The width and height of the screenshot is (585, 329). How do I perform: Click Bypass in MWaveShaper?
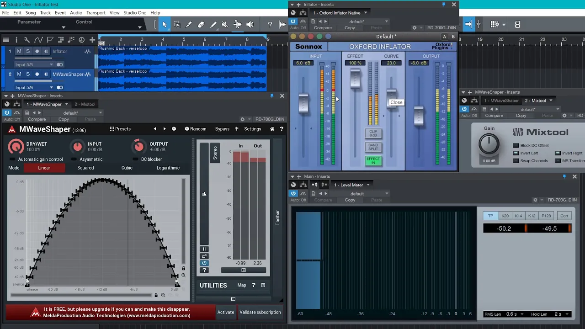coord(222,129)
